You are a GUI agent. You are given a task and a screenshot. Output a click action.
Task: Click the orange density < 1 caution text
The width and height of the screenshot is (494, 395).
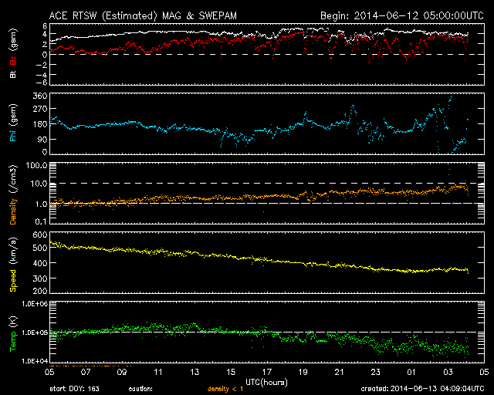pyautogui.click(x=225, y=389)
